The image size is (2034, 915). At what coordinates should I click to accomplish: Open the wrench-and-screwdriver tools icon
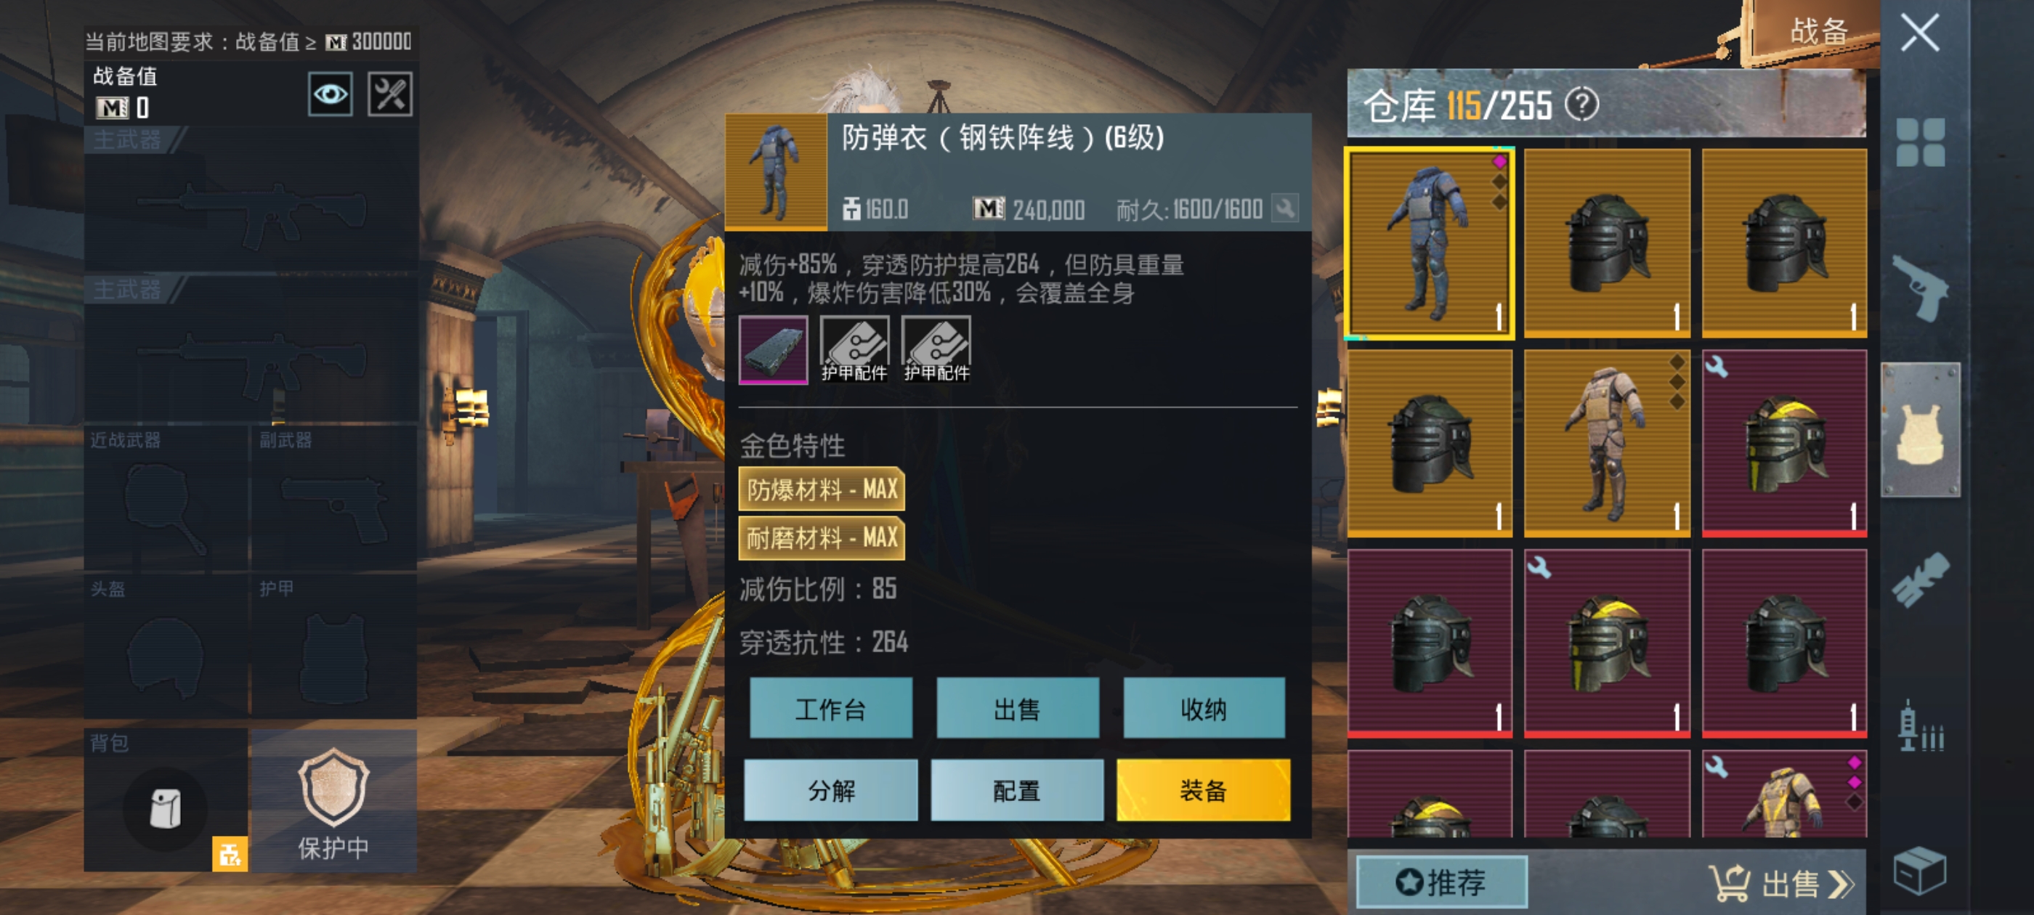coord(390,94)
